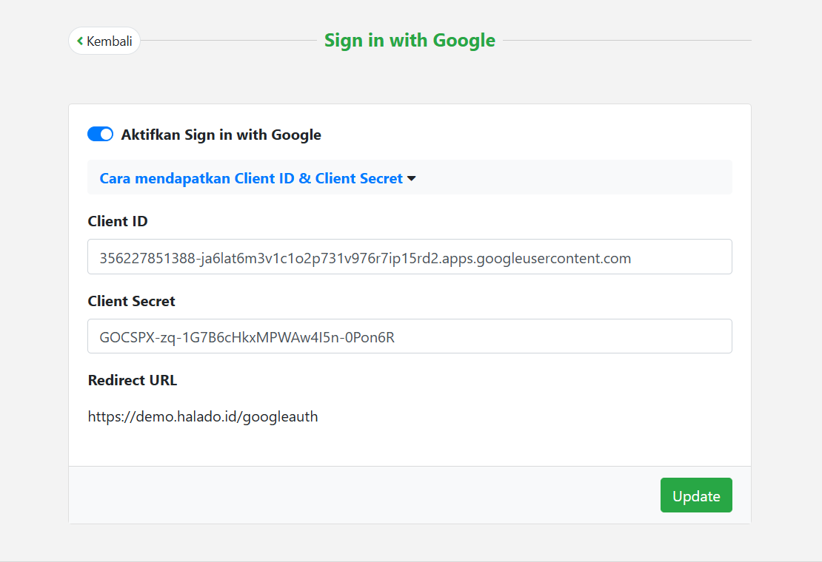
Task: Expand 'Cara mendapatkan Client ID & Client Secret'
Action: 251,178
